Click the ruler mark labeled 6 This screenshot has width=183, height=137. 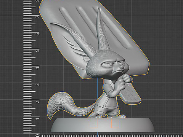click(37, 34)
